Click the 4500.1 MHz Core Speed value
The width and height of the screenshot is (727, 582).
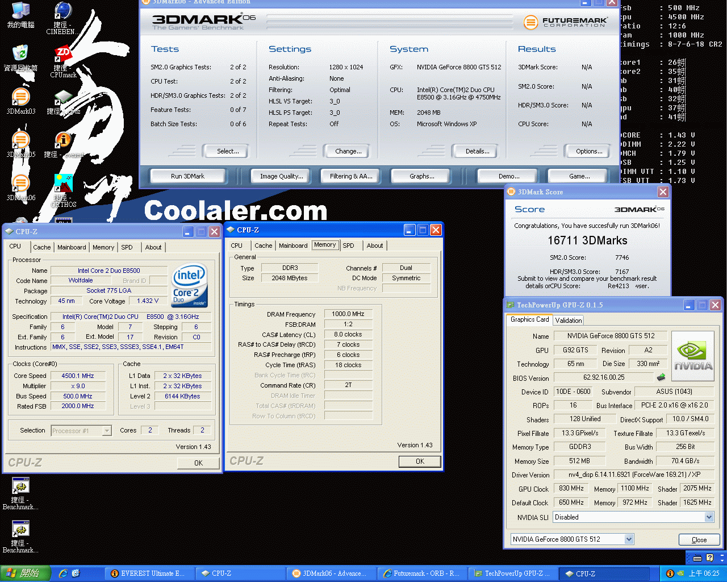tap(78, 376)
